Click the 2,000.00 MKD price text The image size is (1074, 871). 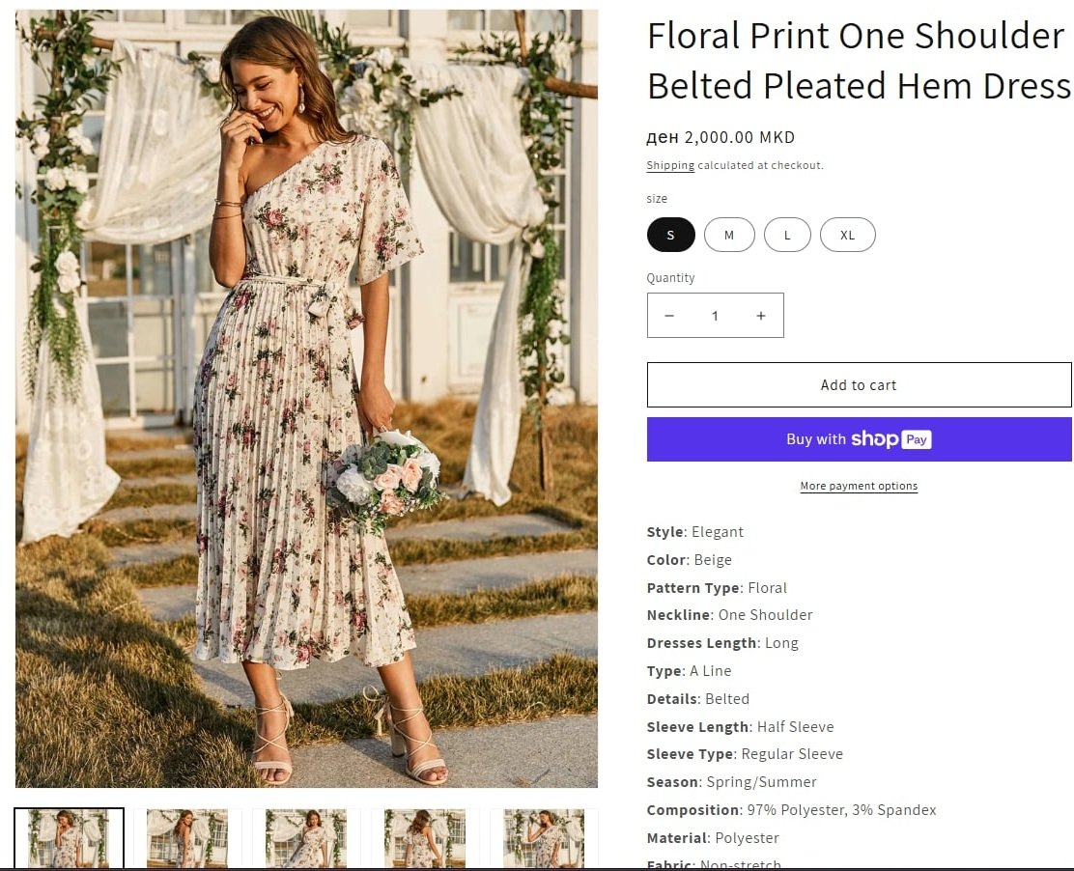click(x=721, y=137)
